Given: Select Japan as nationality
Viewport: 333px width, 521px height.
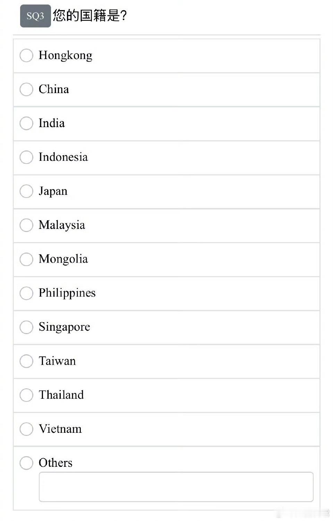Looking at the screenshot, I should click(26, 191).
